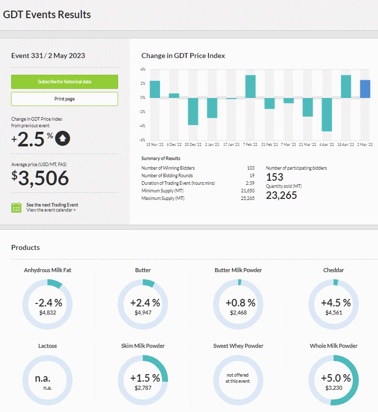This screenshot has width=378, height=412.
Task: Click Subscribe for historical data button
Action: coord(65,82)
